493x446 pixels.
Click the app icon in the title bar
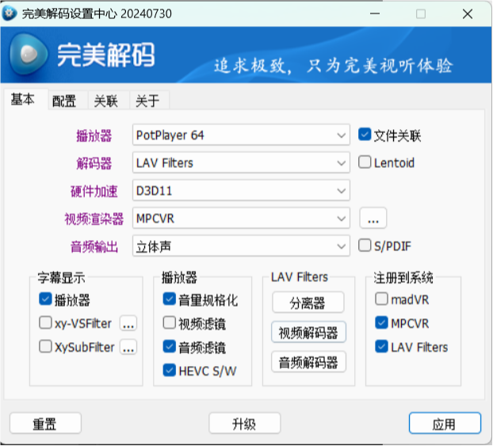(10, 13)
